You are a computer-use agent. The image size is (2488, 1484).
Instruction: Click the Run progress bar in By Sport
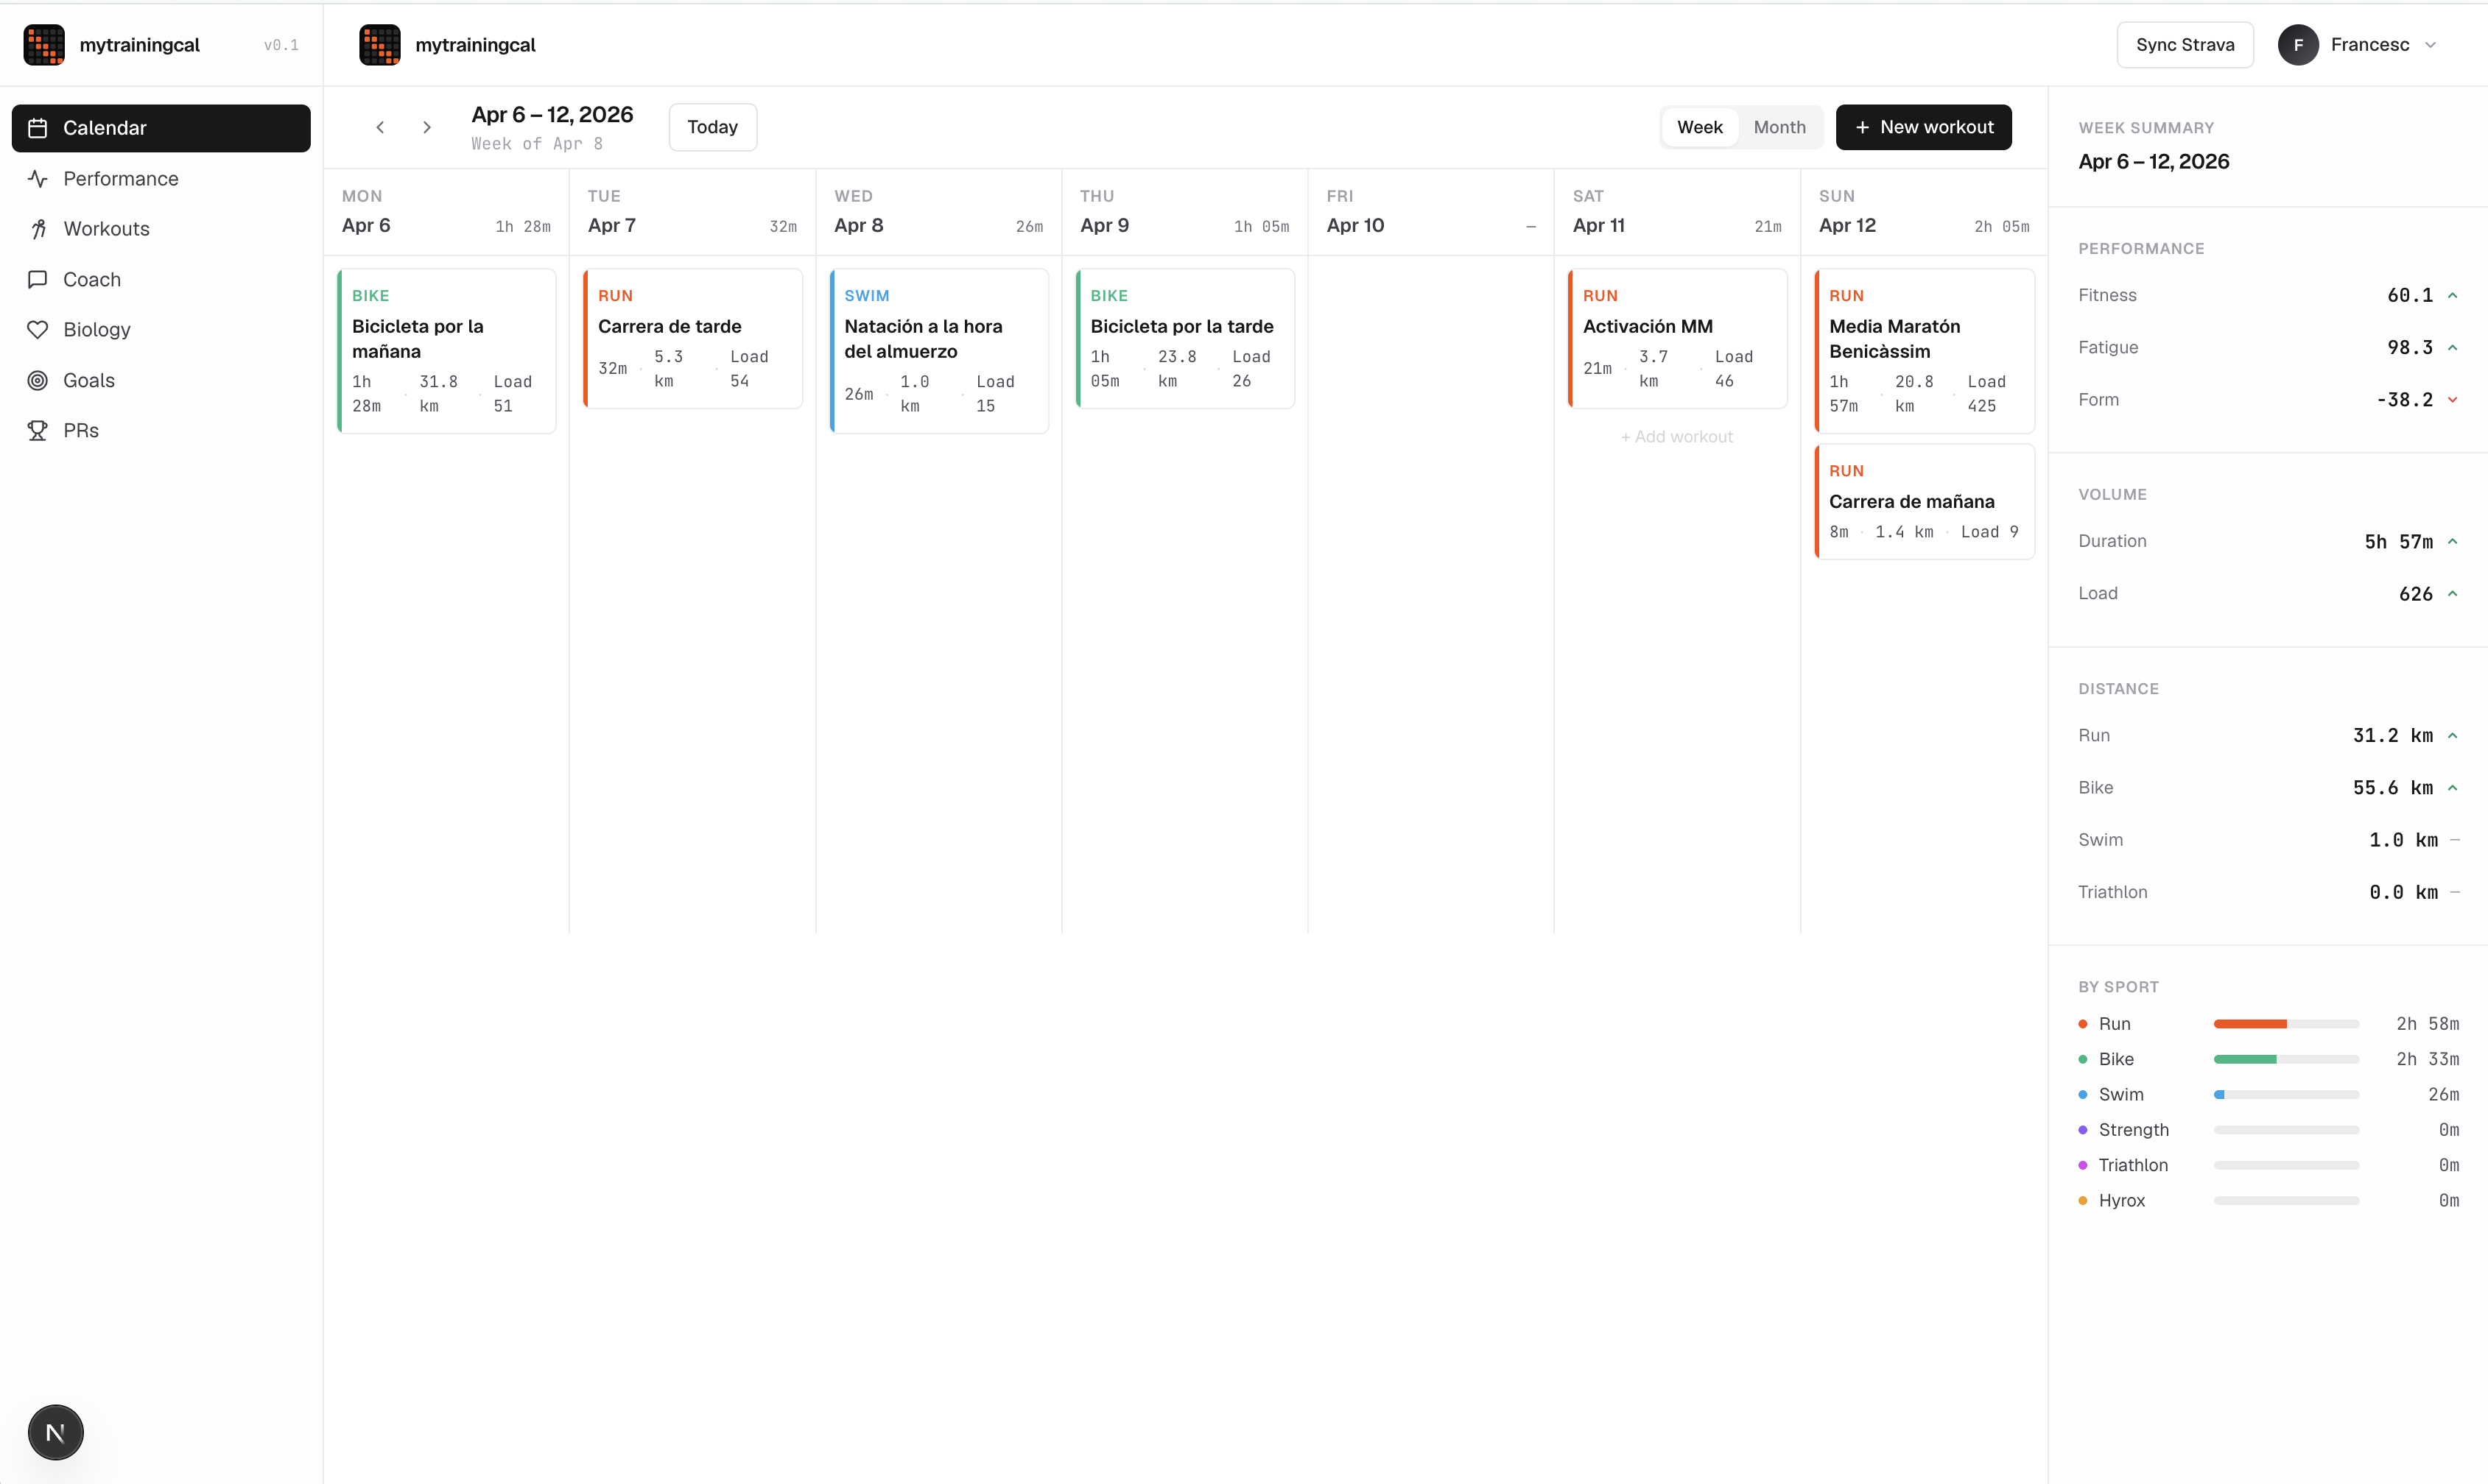tap(2286, 1024)
